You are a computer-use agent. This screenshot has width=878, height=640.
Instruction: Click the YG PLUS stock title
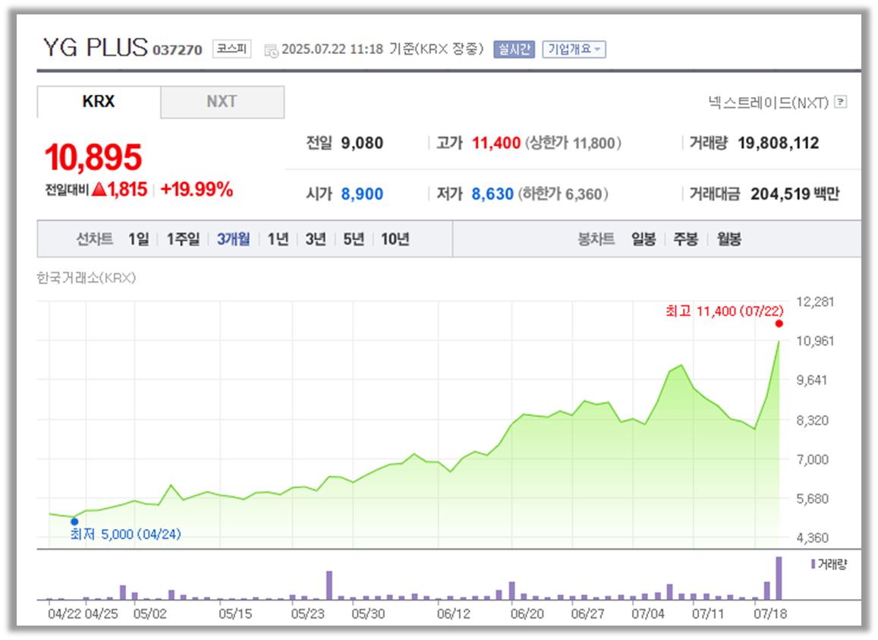pyautogui.click(x=95, y=47)
